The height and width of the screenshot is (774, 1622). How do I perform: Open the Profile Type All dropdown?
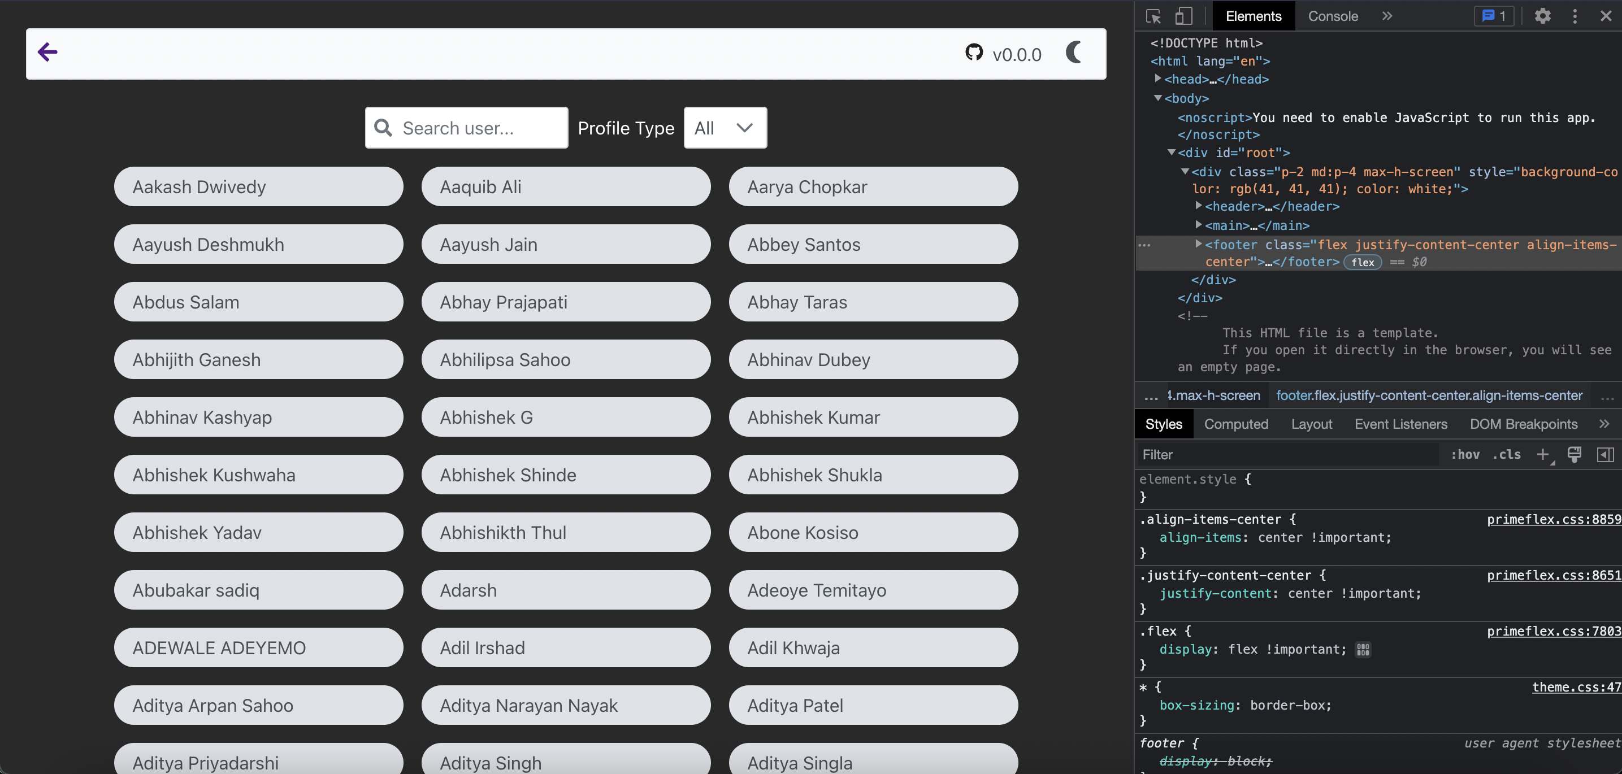[725, 128]
